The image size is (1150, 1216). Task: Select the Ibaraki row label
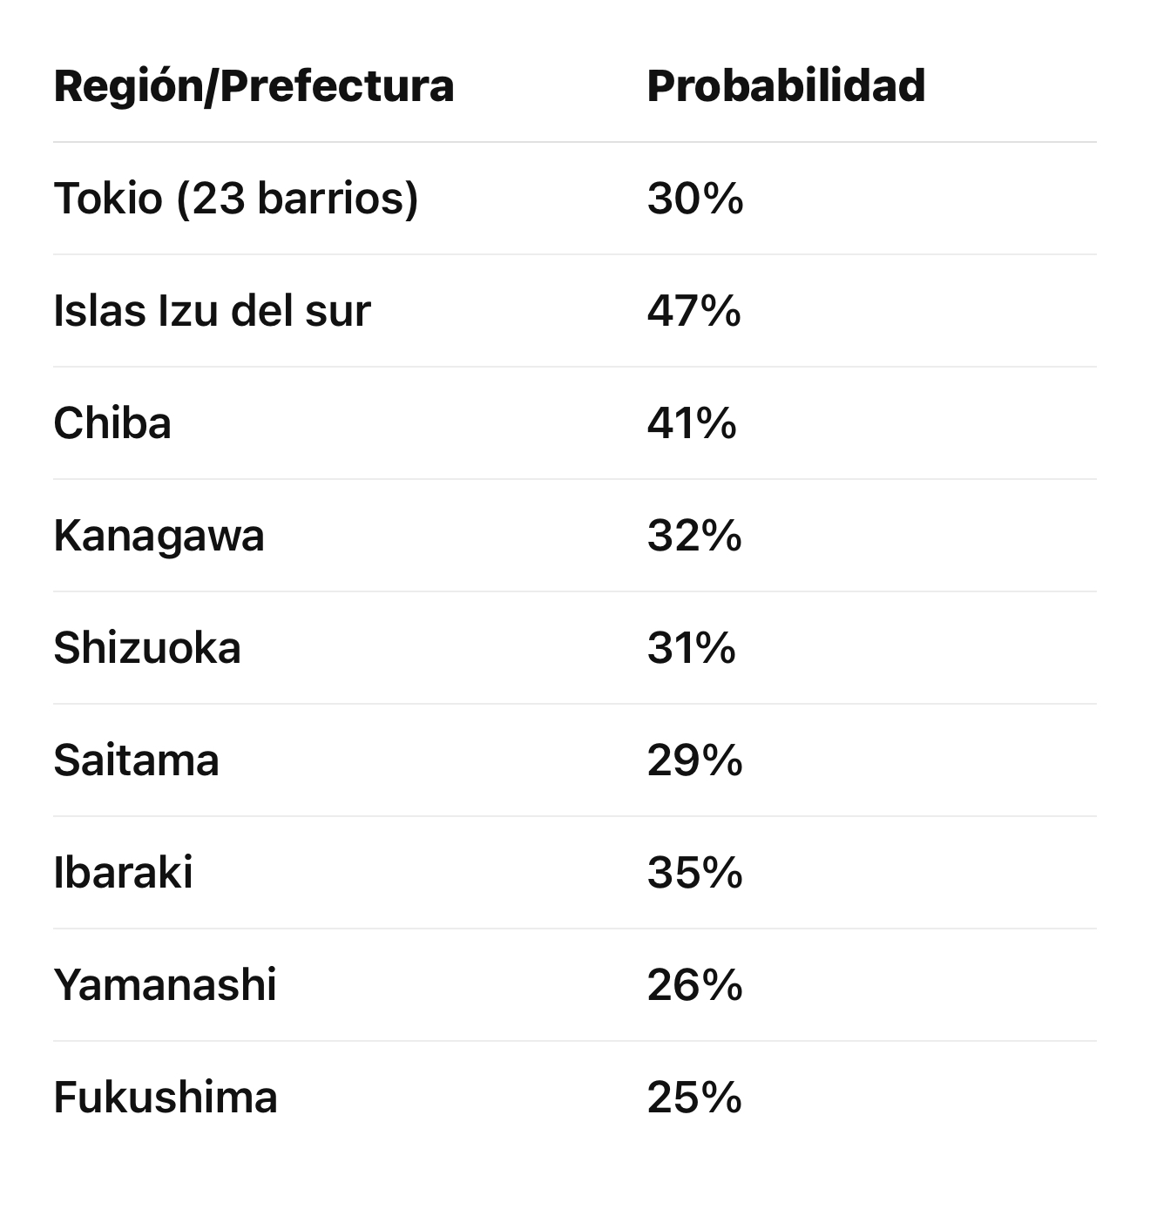click(x=123, y=873)
